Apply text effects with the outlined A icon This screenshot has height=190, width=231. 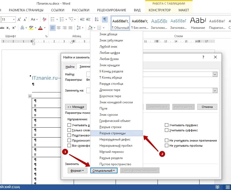(x=22, y=28)
